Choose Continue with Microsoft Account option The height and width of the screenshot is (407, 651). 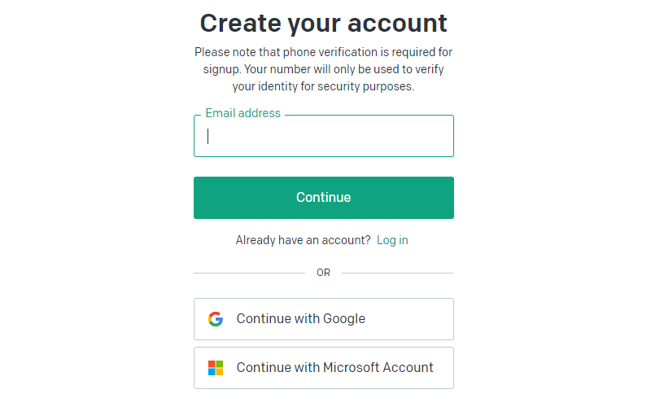tap(323, 368)
